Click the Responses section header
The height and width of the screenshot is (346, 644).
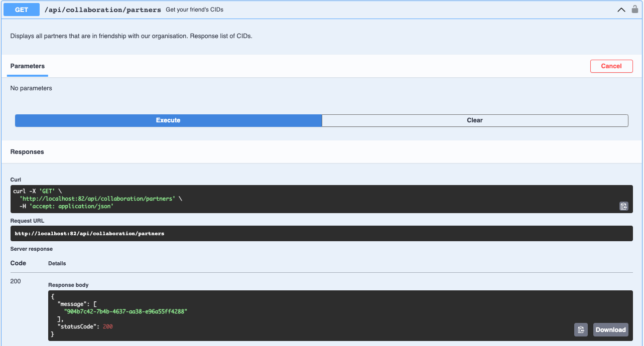(x=27, y=152)
